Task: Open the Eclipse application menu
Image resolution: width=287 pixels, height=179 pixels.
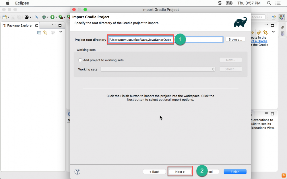Action: click(22, 3)
